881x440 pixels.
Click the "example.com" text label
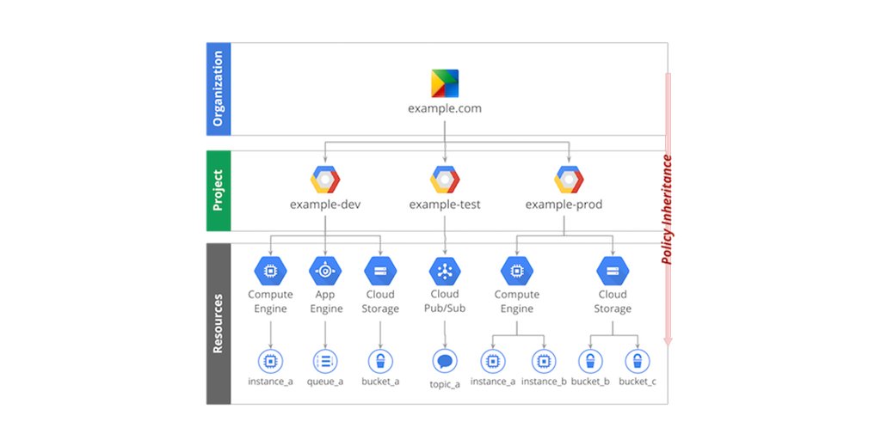pyautogui.click(x=445, y=109)
